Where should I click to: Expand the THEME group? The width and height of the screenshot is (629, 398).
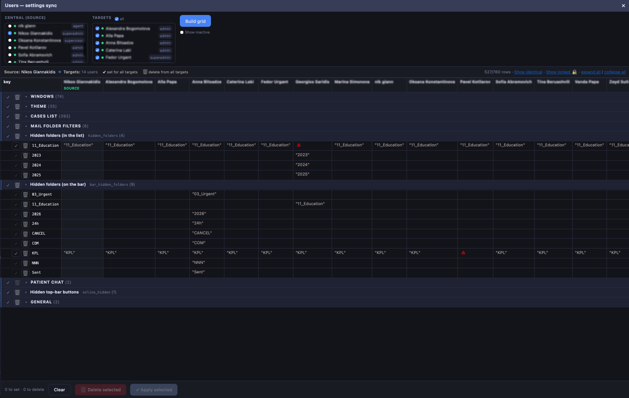point(26,107)
